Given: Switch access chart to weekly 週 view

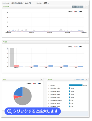Looking at the screenshot, I should (78, 7).
